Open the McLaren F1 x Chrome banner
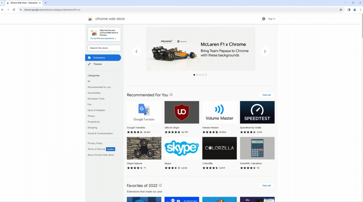 (201, 49)
